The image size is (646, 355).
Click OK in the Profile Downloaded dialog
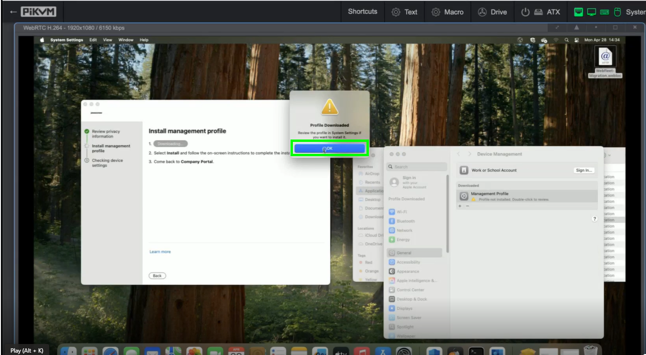click(329, 149)
